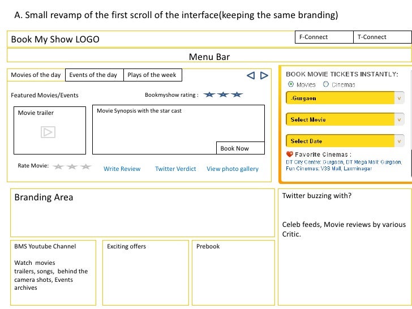The width and height of the screenshot is (412, 309).
Task: Open the Select Movie dropdown
Action: pyautogui.click(x=345, y=119)
